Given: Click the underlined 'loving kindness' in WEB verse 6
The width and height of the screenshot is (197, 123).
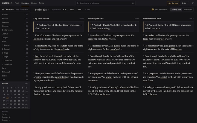Looking at the screenshot, I should click(x=118, y=87).
